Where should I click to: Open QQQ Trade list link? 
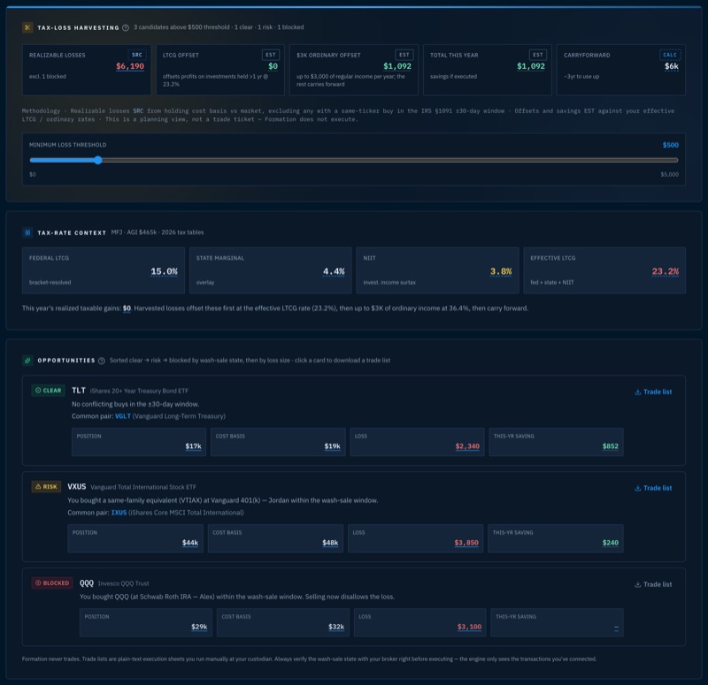pyautogui.click(x=653, y=584)
